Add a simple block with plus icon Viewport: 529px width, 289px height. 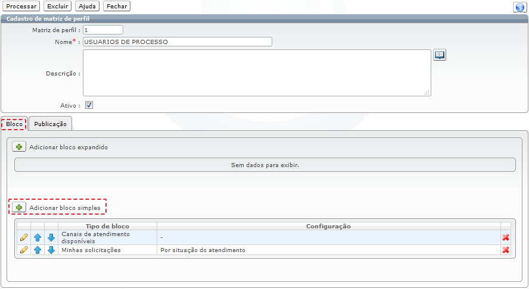pyautogui.click(x=19, y=208)
